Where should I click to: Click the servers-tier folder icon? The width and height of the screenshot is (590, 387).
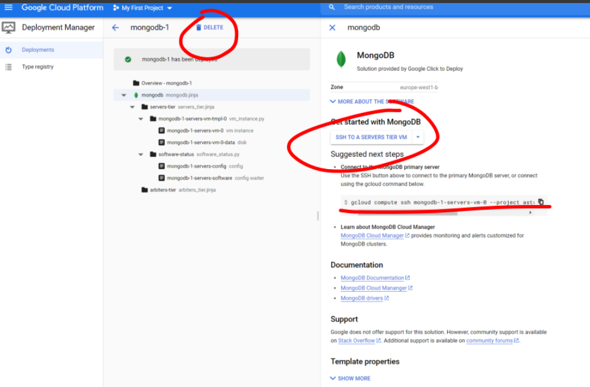145,107
